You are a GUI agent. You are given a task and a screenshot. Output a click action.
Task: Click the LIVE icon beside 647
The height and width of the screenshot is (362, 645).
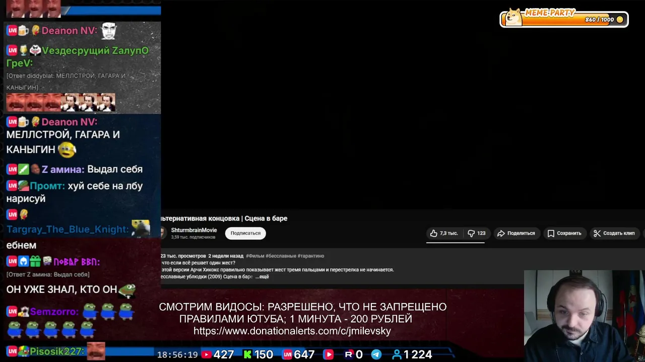click(x=288, y=355)
